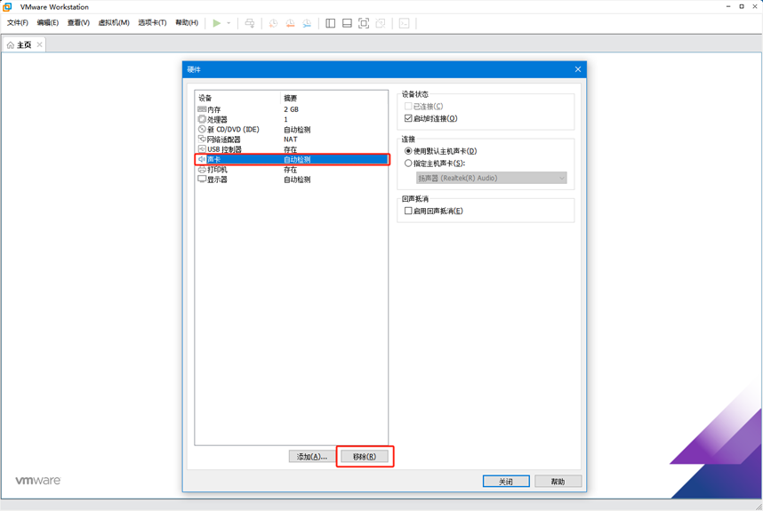Viewport: 763px width, 511px height.
Task: Select the 打印机 printer device row
Action: (292, 170)
